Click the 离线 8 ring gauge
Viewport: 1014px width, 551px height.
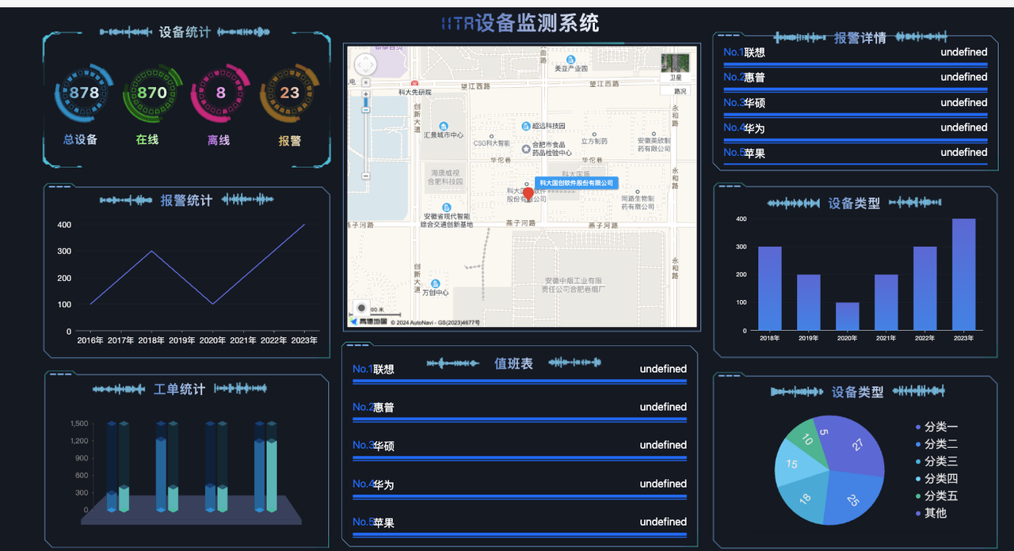click(220, 93)
